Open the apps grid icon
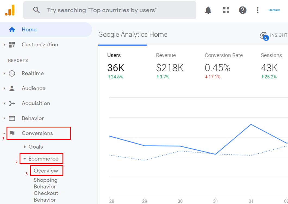The image size is (288, 204). click(x=226, y=10)
